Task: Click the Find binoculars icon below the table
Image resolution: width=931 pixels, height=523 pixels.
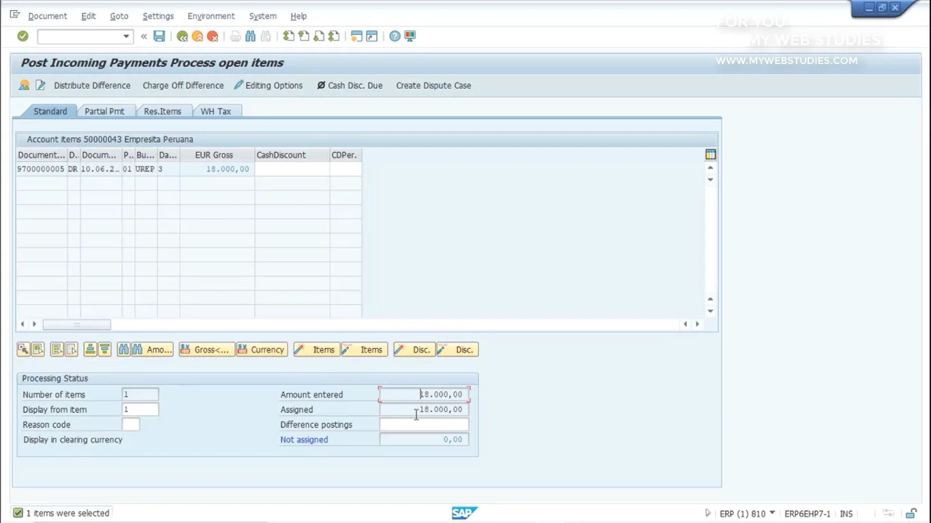Action: click(x=123, y=349)
